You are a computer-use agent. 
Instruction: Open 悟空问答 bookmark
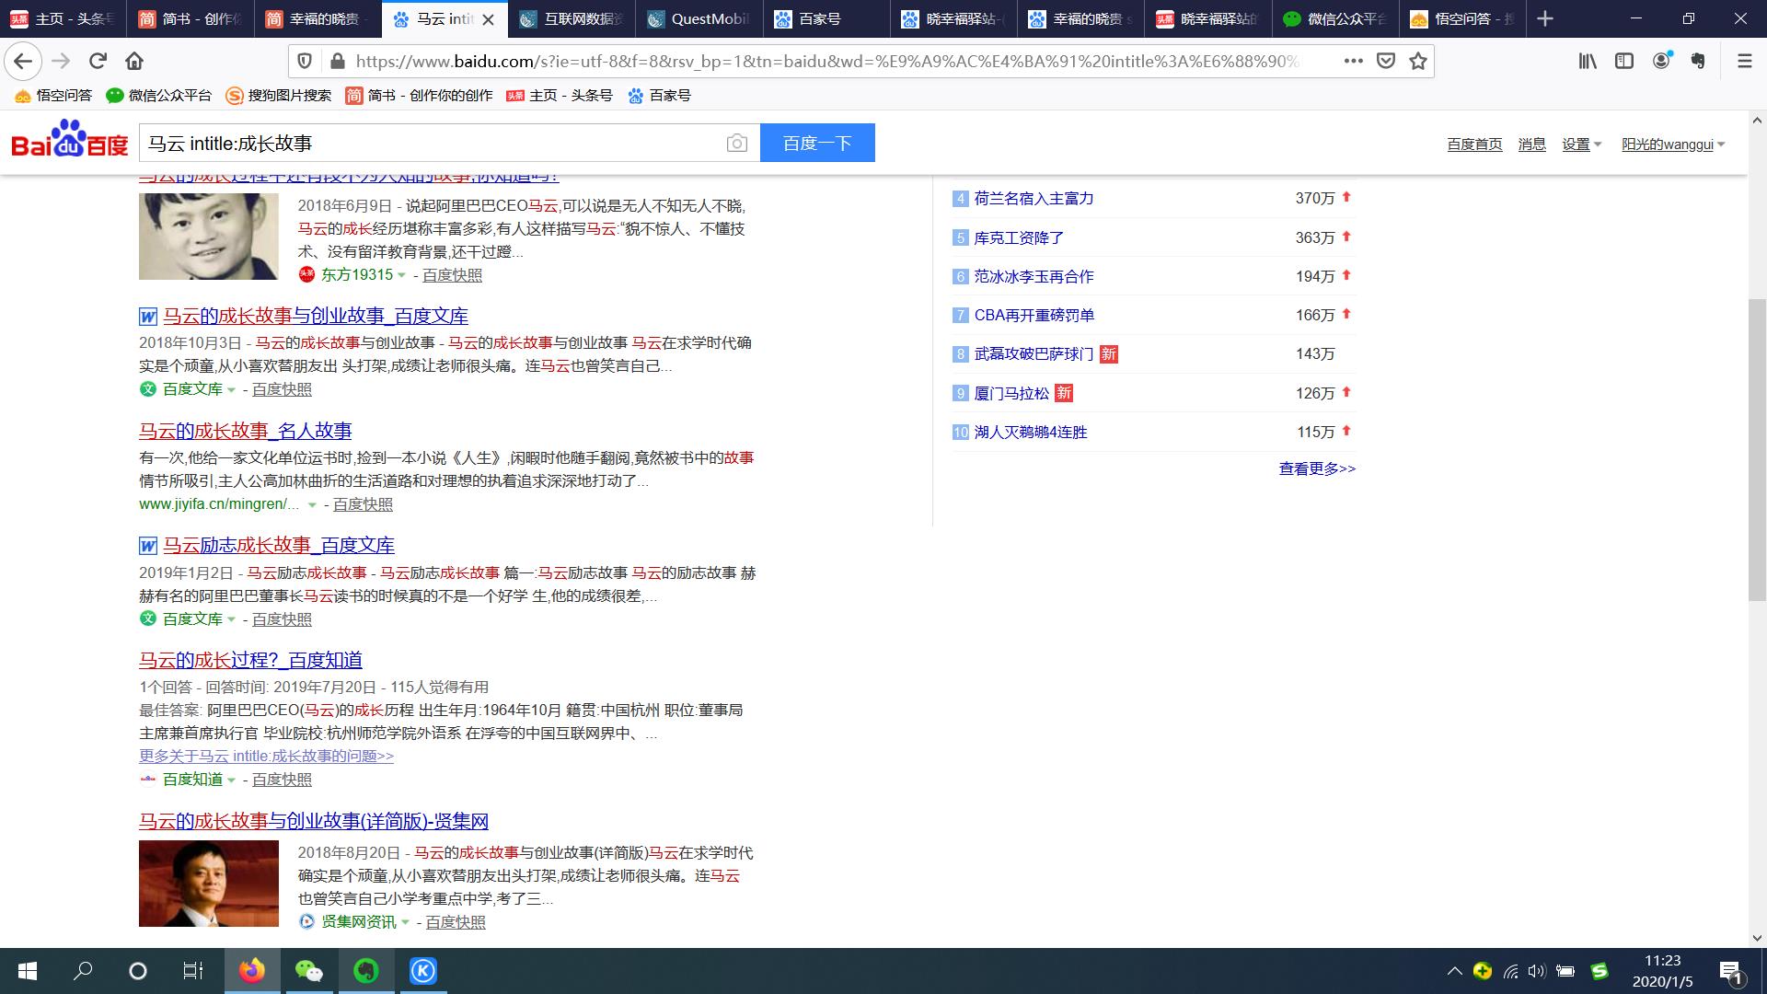(x=53, y=96)
